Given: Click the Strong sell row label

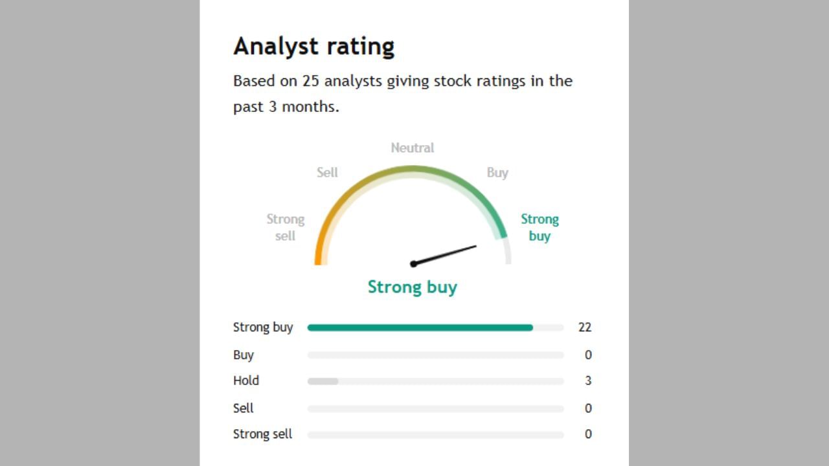Looking at the screenshot, I should coord(262,434).
